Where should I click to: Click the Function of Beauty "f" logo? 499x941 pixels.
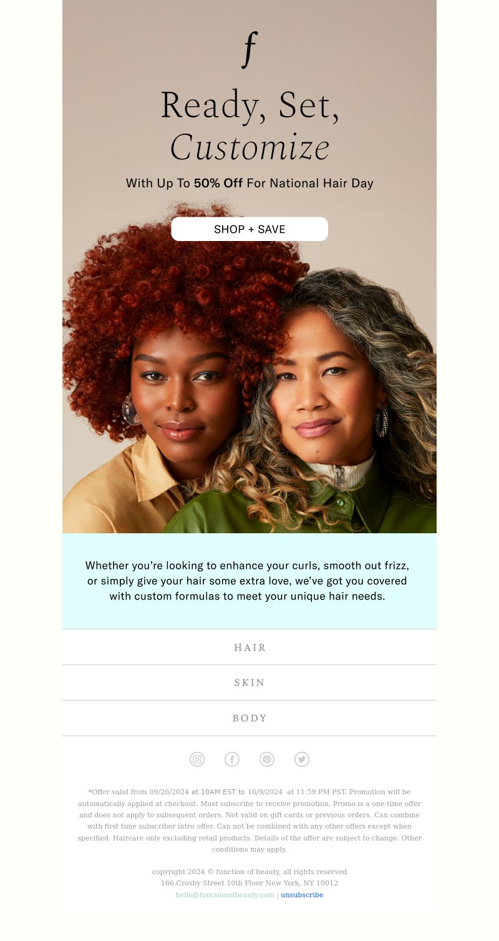tap(249, 49)
